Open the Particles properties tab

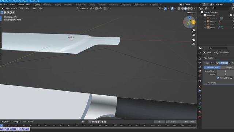[200, 95]
